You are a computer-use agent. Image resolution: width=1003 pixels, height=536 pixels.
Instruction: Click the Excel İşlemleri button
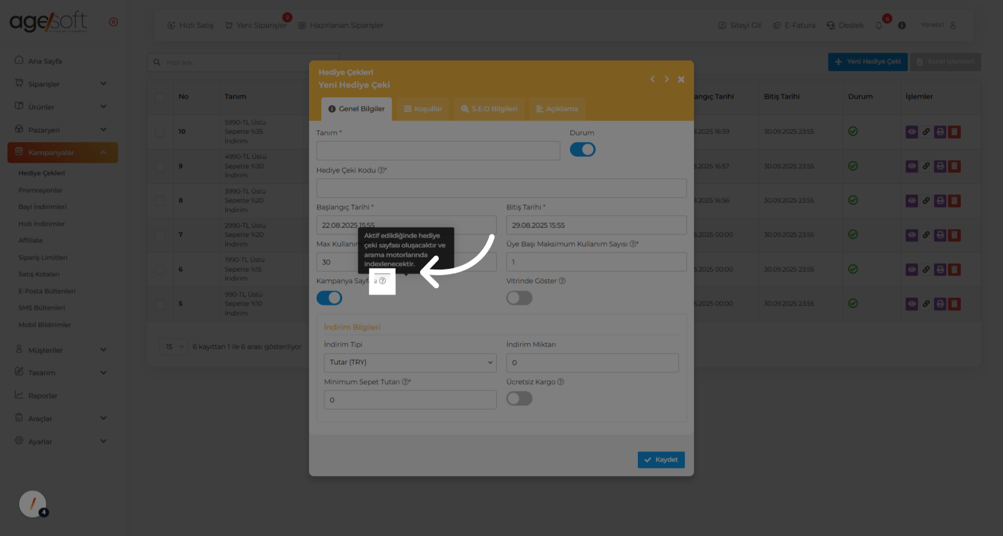[946, 62]
